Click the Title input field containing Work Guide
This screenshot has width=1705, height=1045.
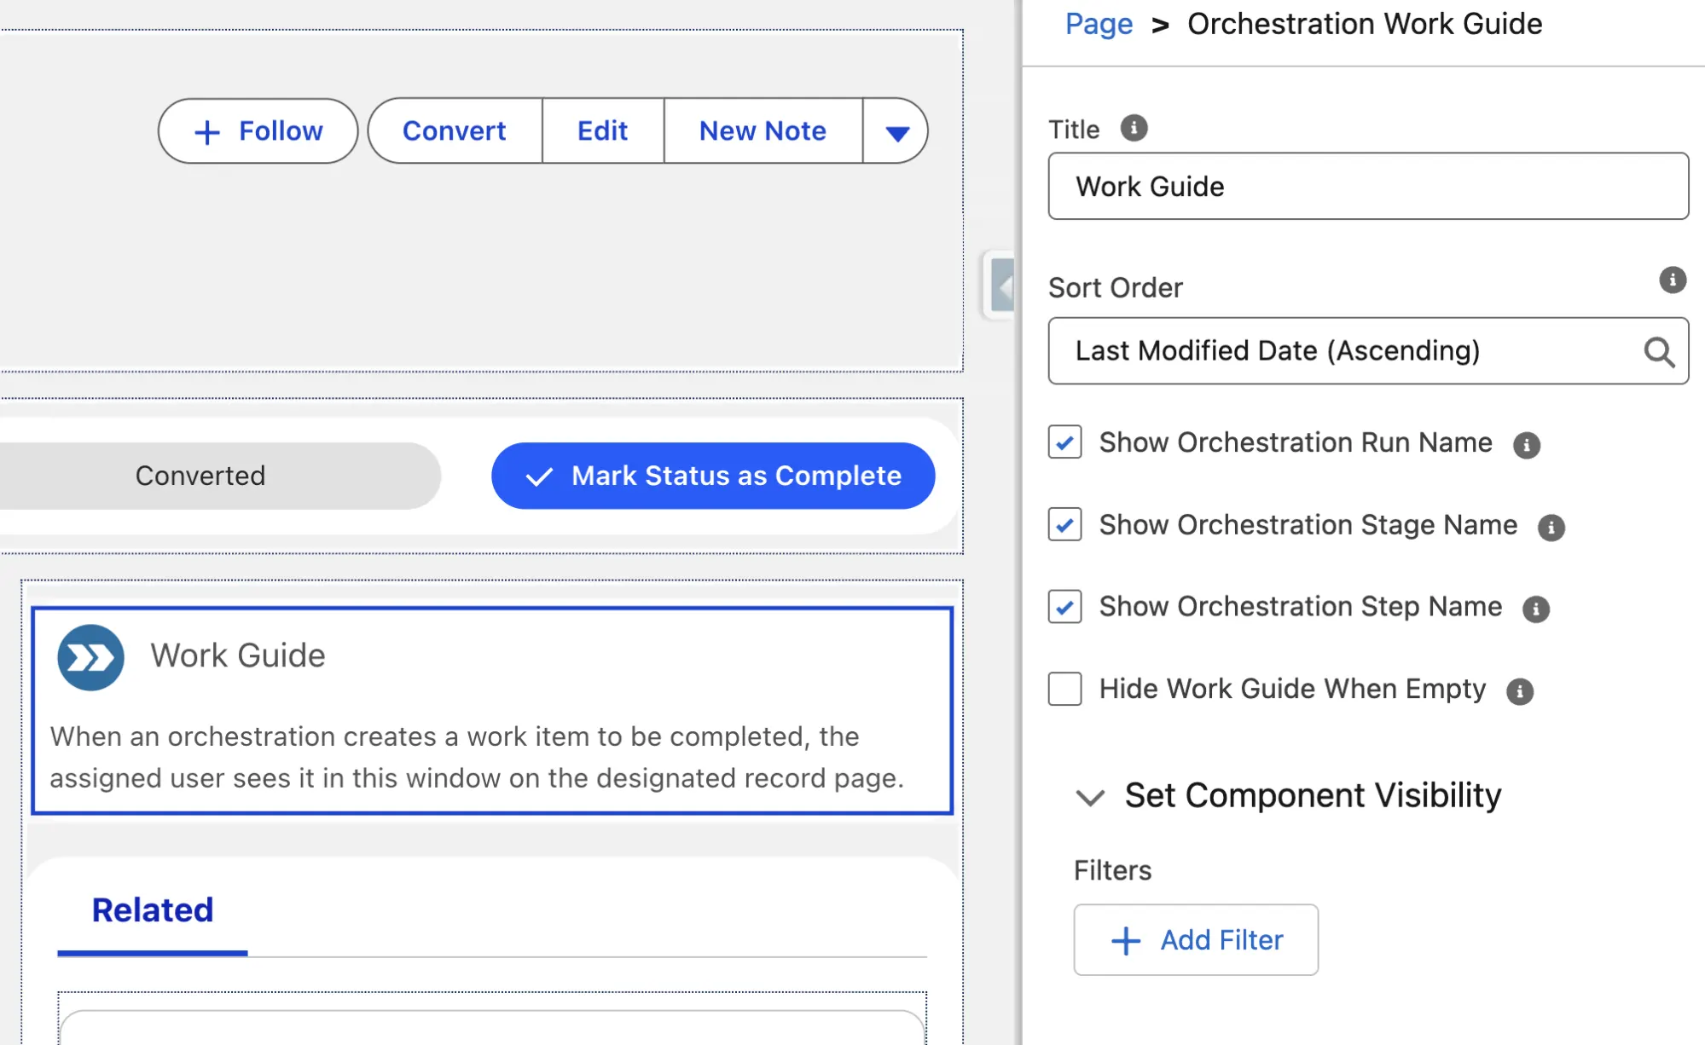[x=1368, y=186]
